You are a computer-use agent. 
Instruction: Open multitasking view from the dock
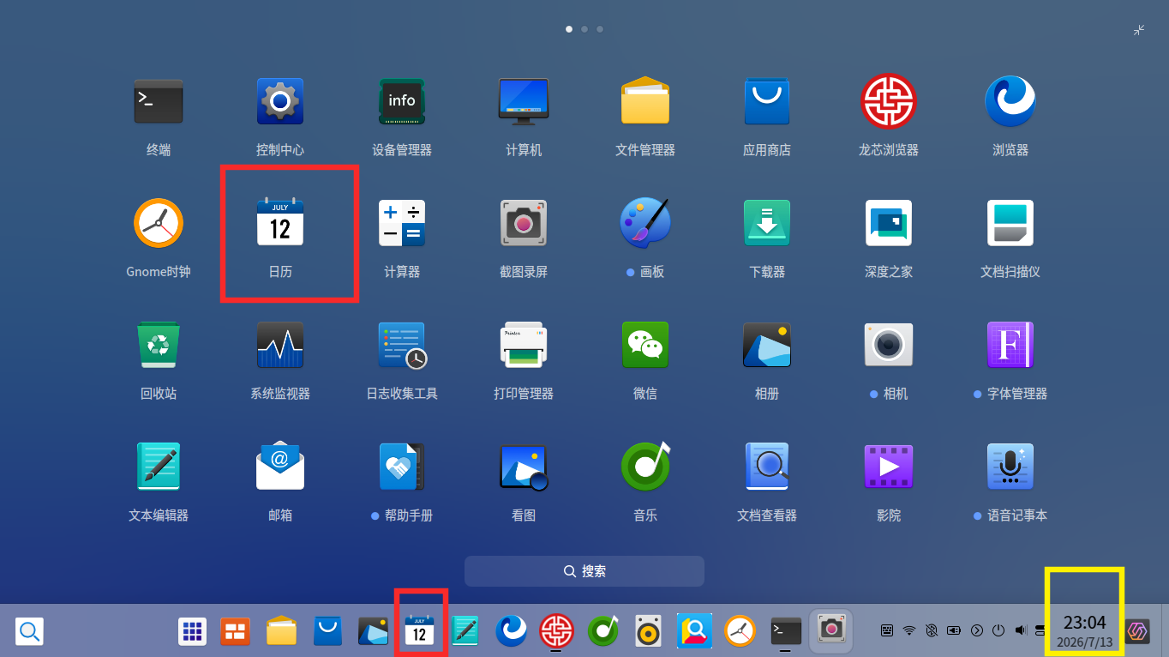(235, 632)
